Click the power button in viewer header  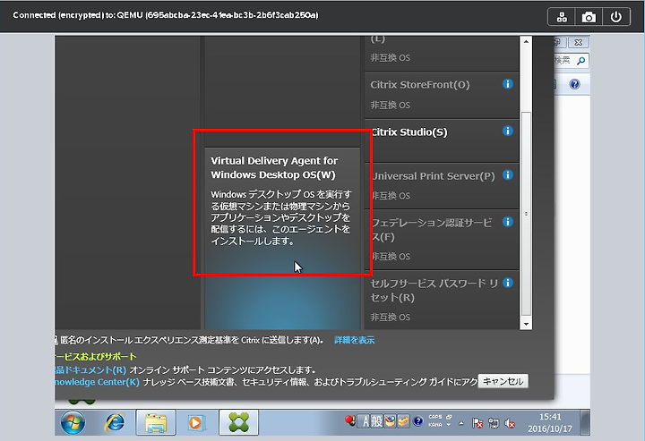point(615,17)
